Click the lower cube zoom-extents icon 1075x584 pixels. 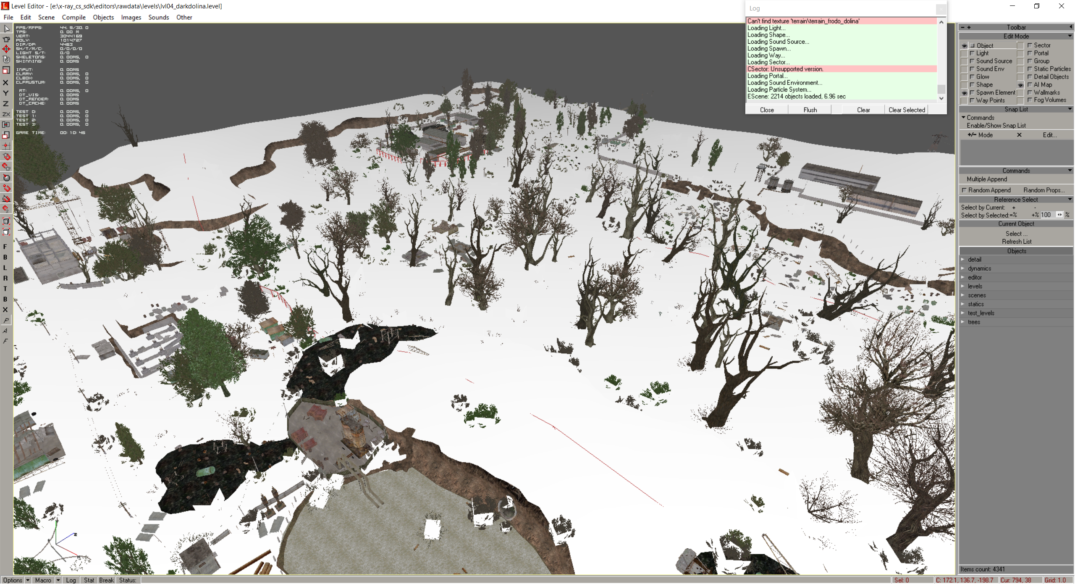point(6,232)
